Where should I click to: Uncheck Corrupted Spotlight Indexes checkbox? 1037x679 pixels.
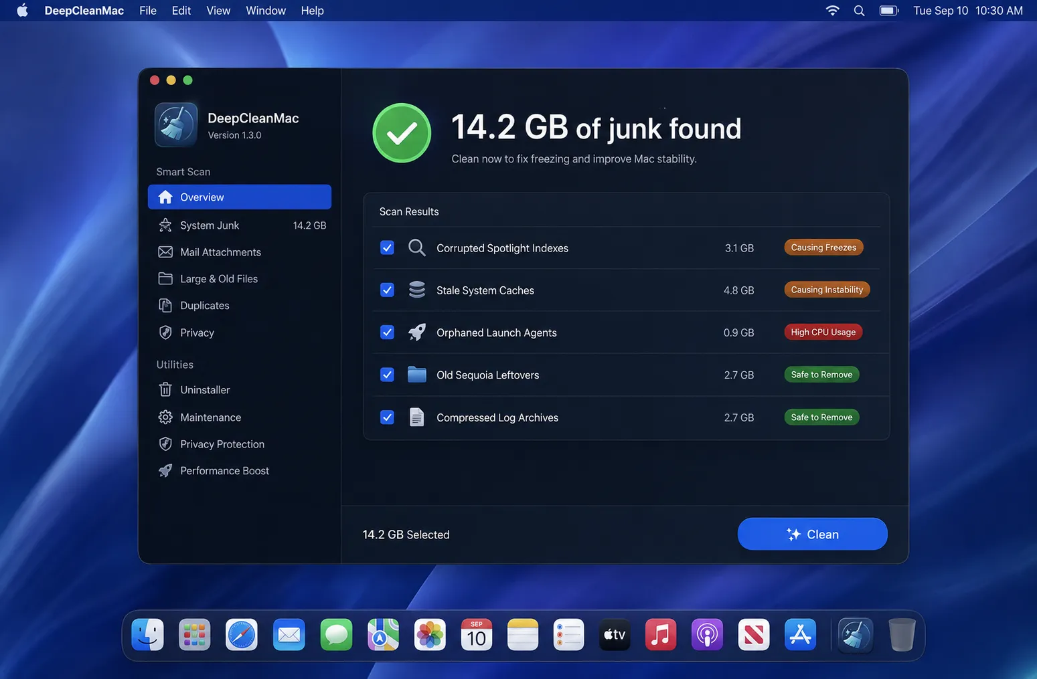[387, 248]
